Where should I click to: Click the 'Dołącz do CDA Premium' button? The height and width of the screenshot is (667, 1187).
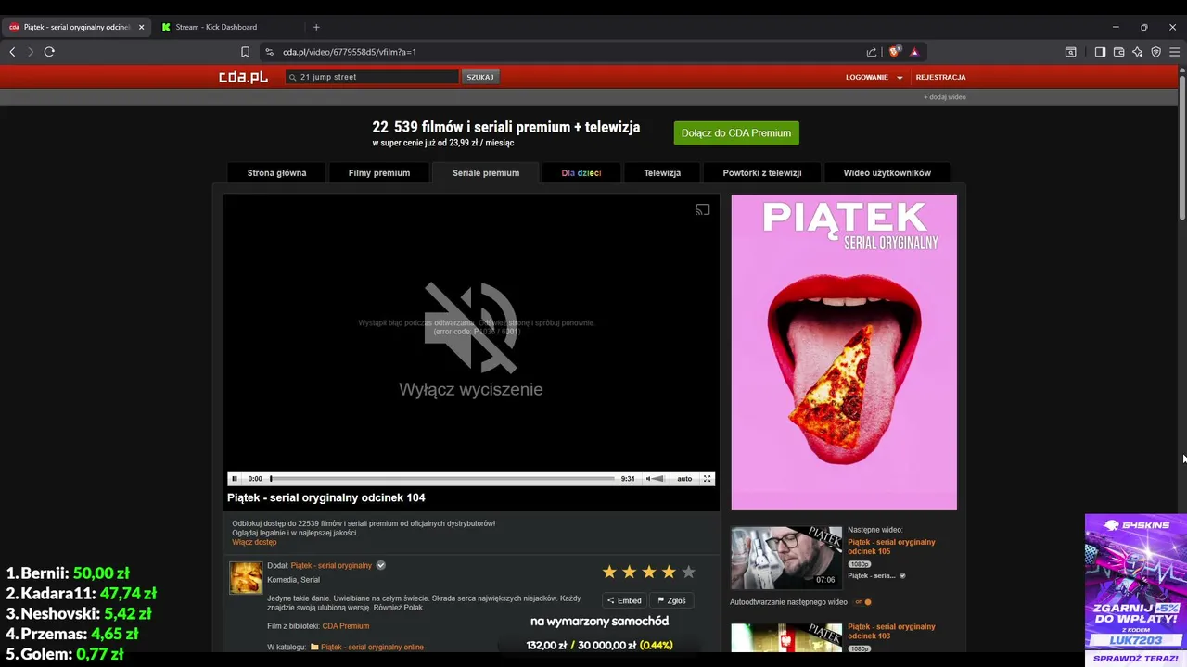pos(736,133)
